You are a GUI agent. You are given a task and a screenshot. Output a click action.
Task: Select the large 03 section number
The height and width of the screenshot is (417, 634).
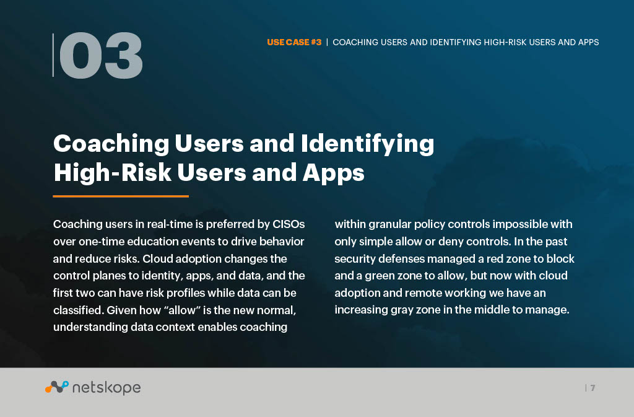point(101,55)
